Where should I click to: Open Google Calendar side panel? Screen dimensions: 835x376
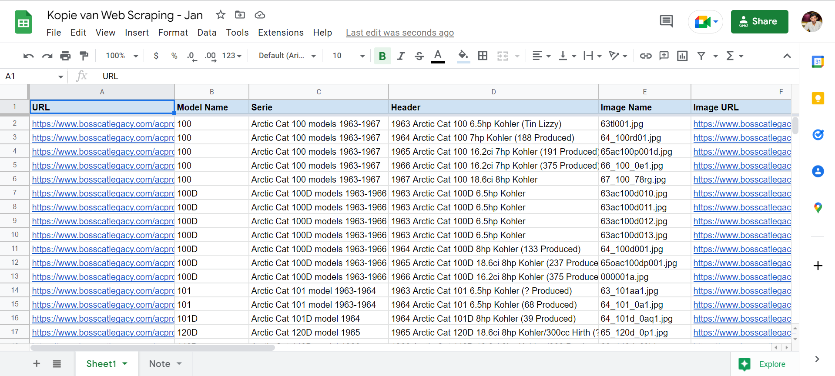(x=818, y=62)
